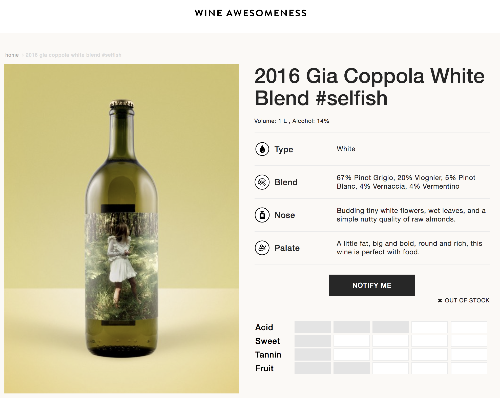This screenshot has height=398, width=500.
Task: Click the out of stock X icon
Action: 440,300
